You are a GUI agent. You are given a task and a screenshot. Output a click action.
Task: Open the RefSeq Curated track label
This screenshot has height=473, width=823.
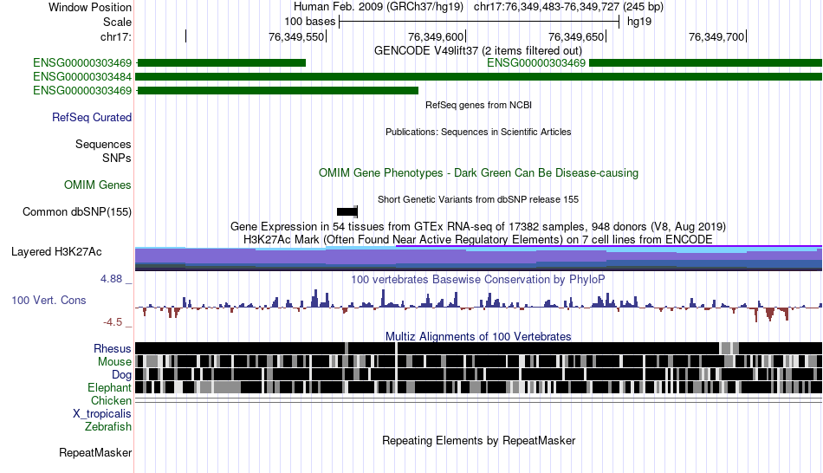pos(92,118)
